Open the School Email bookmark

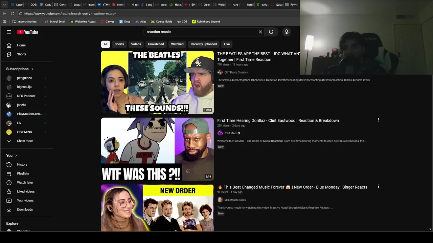[55, 22]
